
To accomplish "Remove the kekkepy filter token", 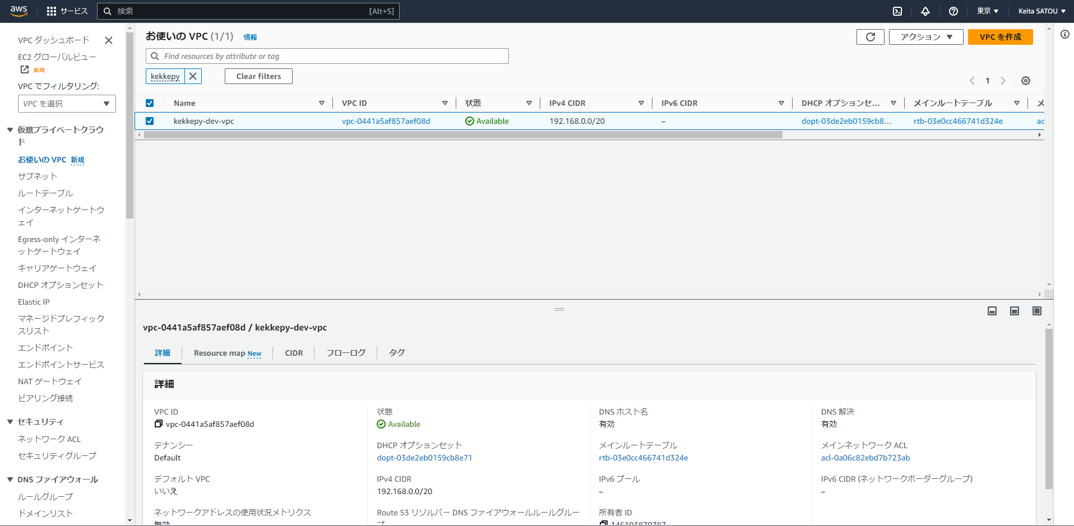I will 193,76.
